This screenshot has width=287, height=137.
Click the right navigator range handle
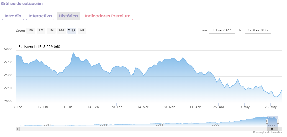pos(278,121)
